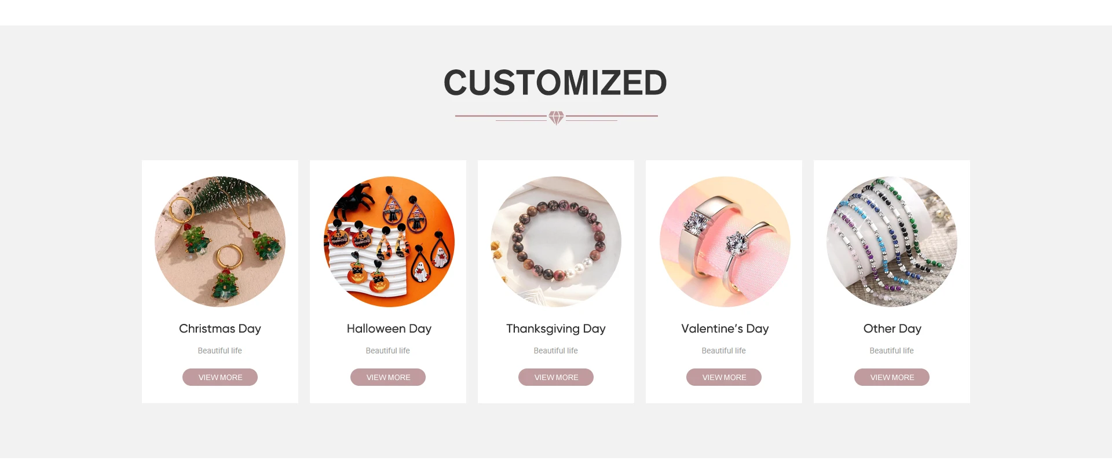Click the diamond icon under CUSTOMIZED heading
Screen dimensions: 1112x472
[x=556, y=118]
